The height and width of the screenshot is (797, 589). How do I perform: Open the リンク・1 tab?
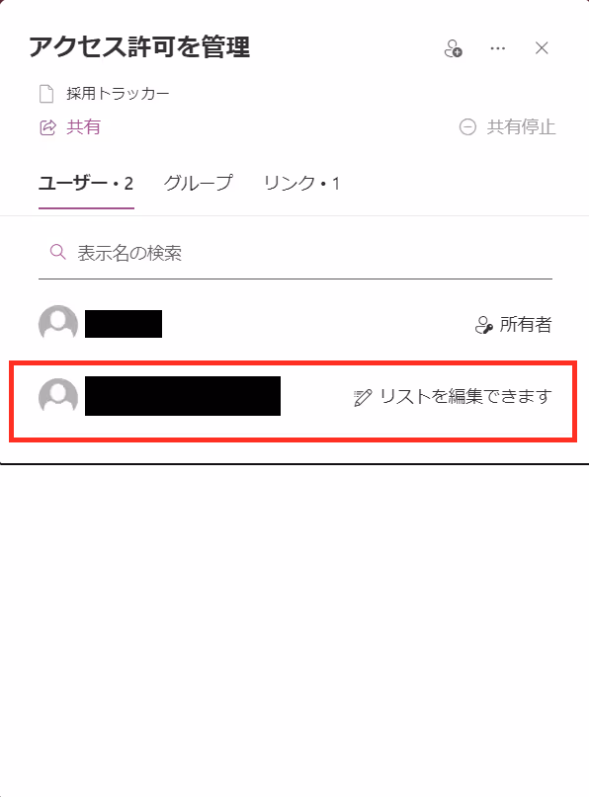point(301,183)
